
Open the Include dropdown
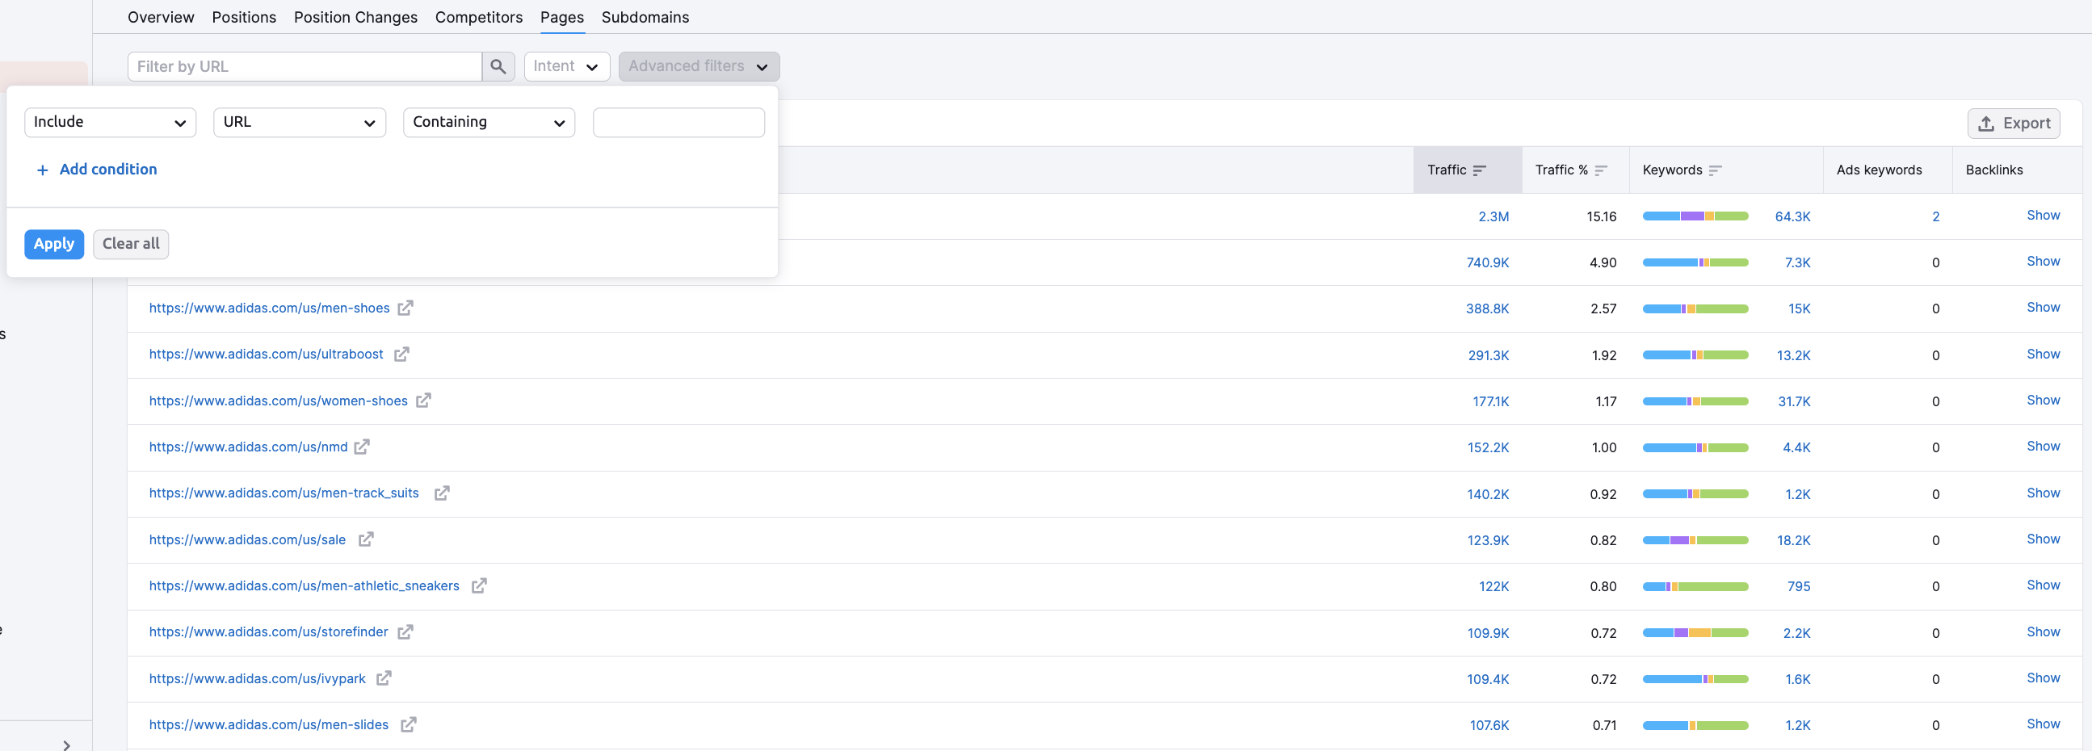(111, 123)
